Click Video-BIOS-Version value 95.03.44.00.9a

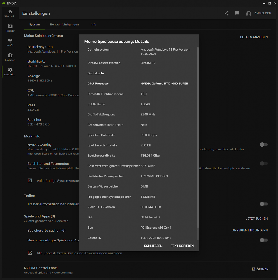click(x=151, y=207)
